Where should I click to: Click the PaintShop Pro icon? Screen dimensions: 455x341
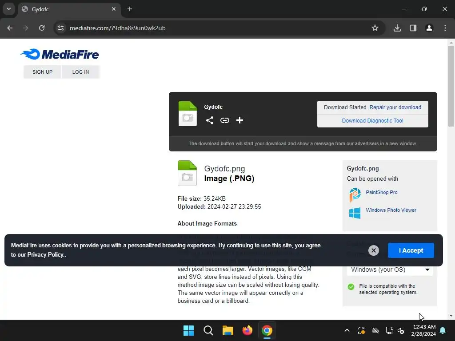coord(355,194)
